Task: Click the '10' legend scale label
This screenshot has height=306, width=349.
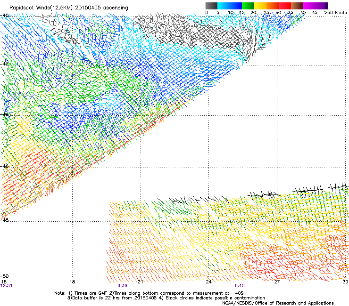Action: (x=231, y=13)
